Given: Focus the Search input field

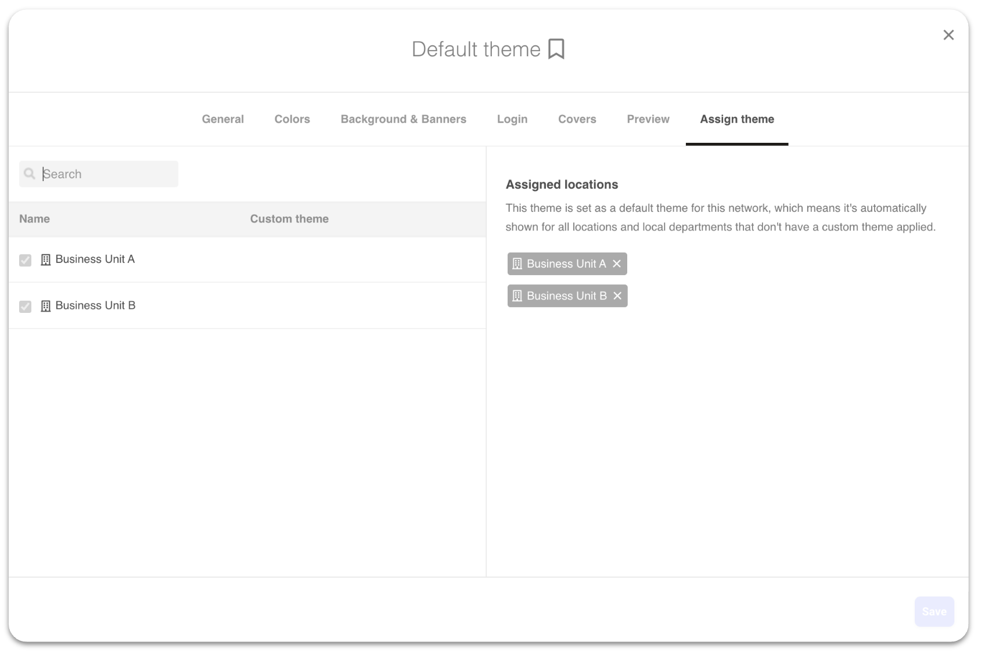Looking at the screenshot, I should [99, 174].
